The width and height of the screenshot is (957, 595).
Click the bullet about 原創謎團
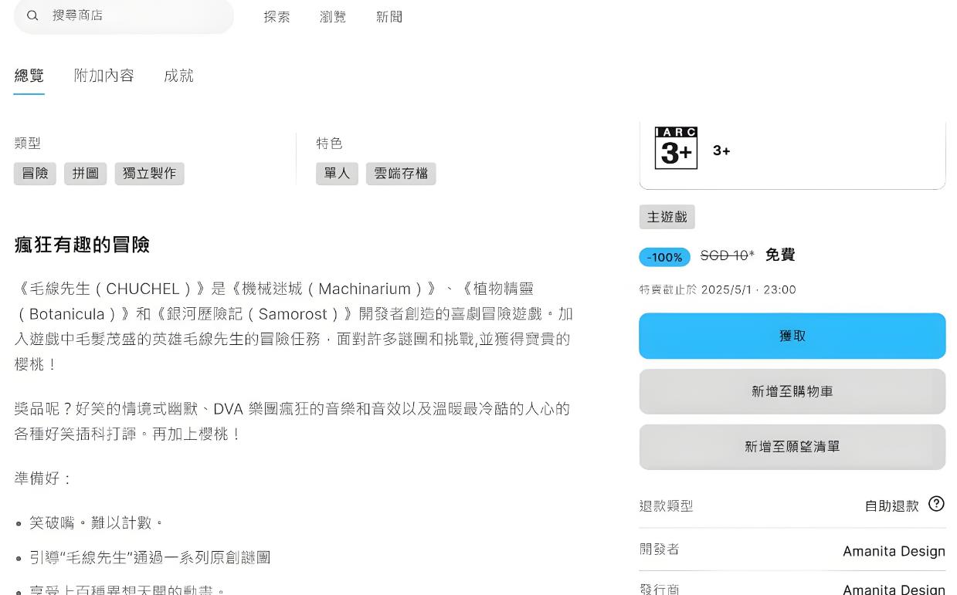[150, 557]
